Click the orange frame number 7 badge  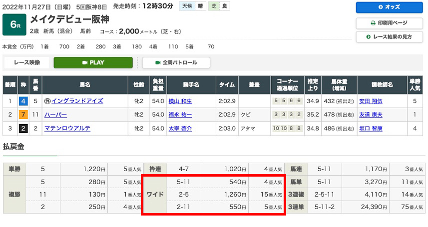click(x=23, y=115)
